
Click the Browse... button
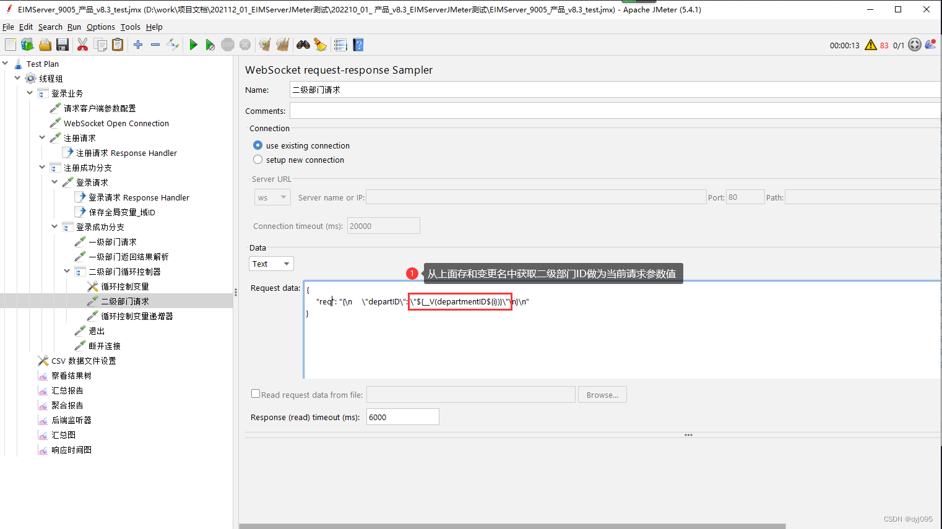pos(602,395)
